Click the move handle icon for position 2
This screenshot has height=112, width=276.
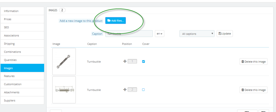click(125, 89)
